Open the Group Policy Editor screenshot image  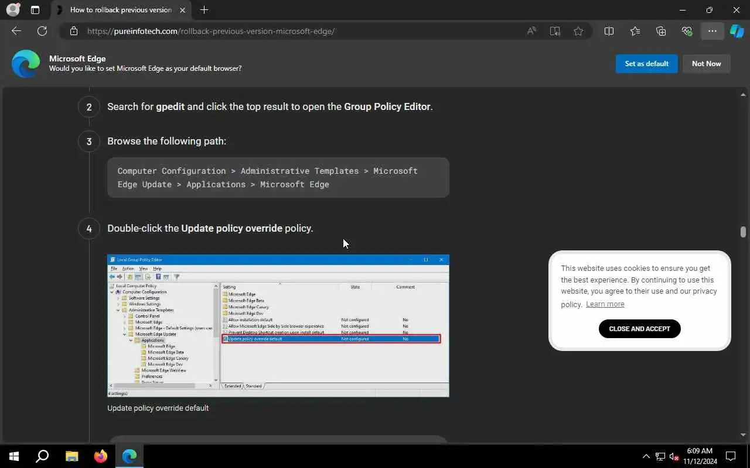(x=278, y=325)
